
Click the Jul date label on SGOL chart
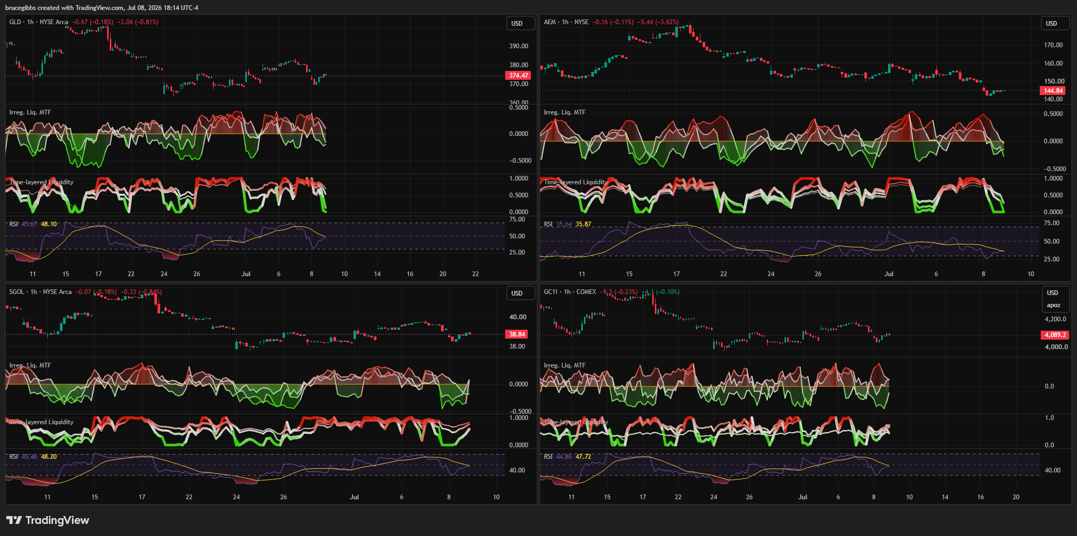point(354,497)
